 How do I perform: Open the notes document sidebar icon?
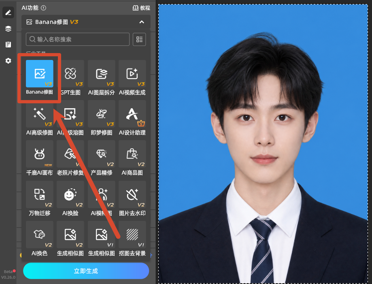click(x=9, y=45)
